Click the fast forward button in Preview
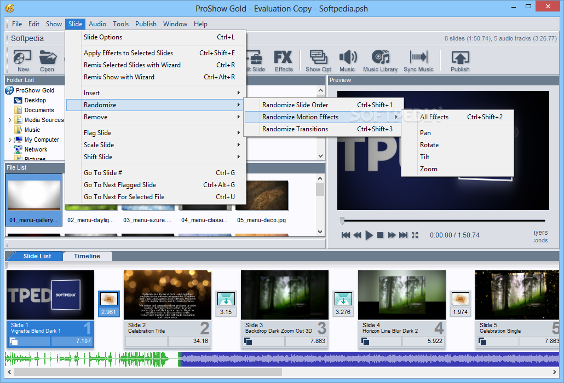This screenshot has width=564, height=383. click(392, 235)
